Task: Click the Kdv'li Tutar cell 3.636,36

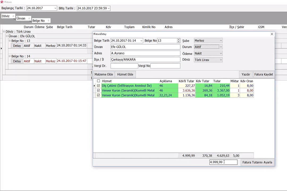Action: click(187, 90)
